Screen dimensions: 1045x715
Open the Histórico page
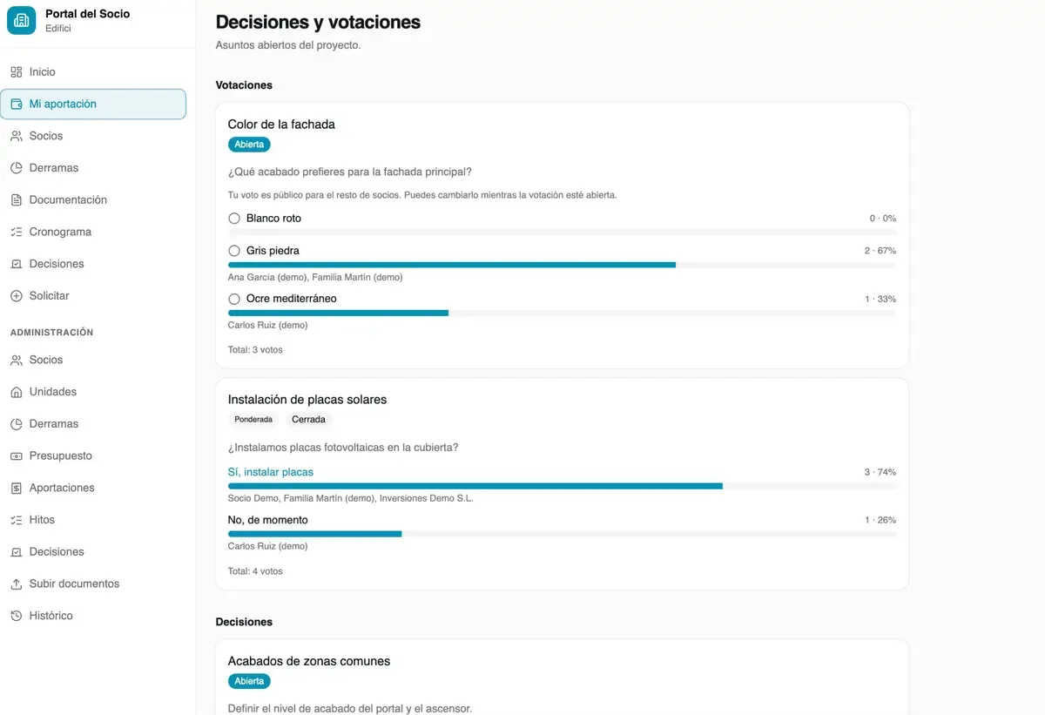(93, 616)
